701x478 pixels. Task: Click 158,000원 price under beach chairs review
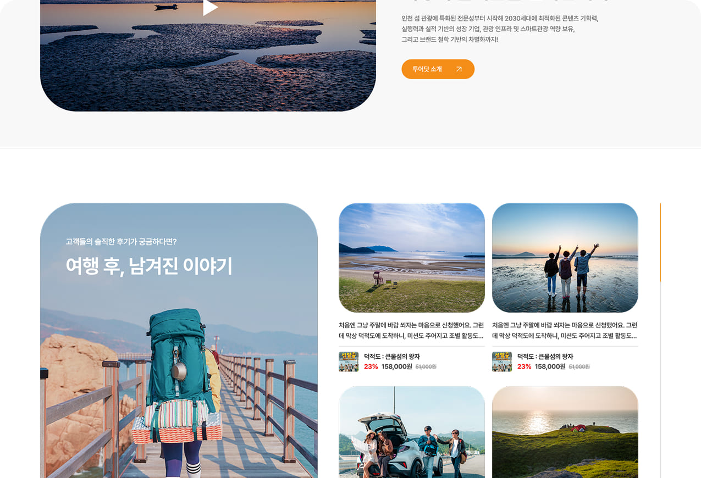(x=396, y=366)
